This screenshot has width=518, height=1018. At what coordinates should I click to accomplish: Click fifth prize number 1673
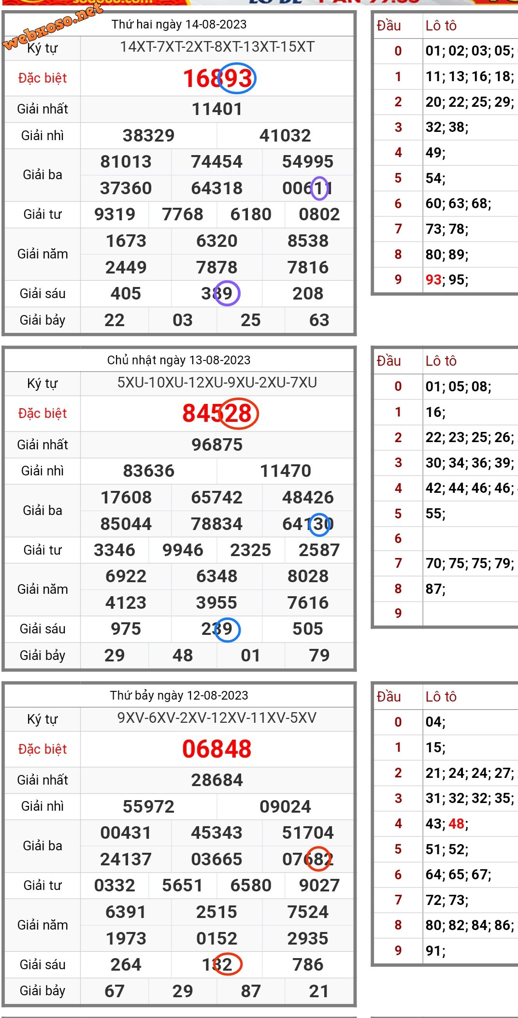tap(126, 241)
